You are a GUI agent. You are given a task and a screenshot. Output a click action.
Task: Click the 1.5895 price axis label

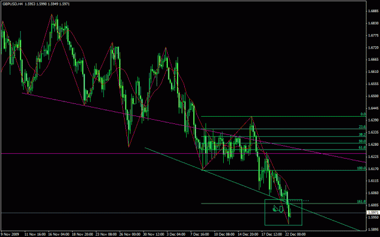[373, 229]
